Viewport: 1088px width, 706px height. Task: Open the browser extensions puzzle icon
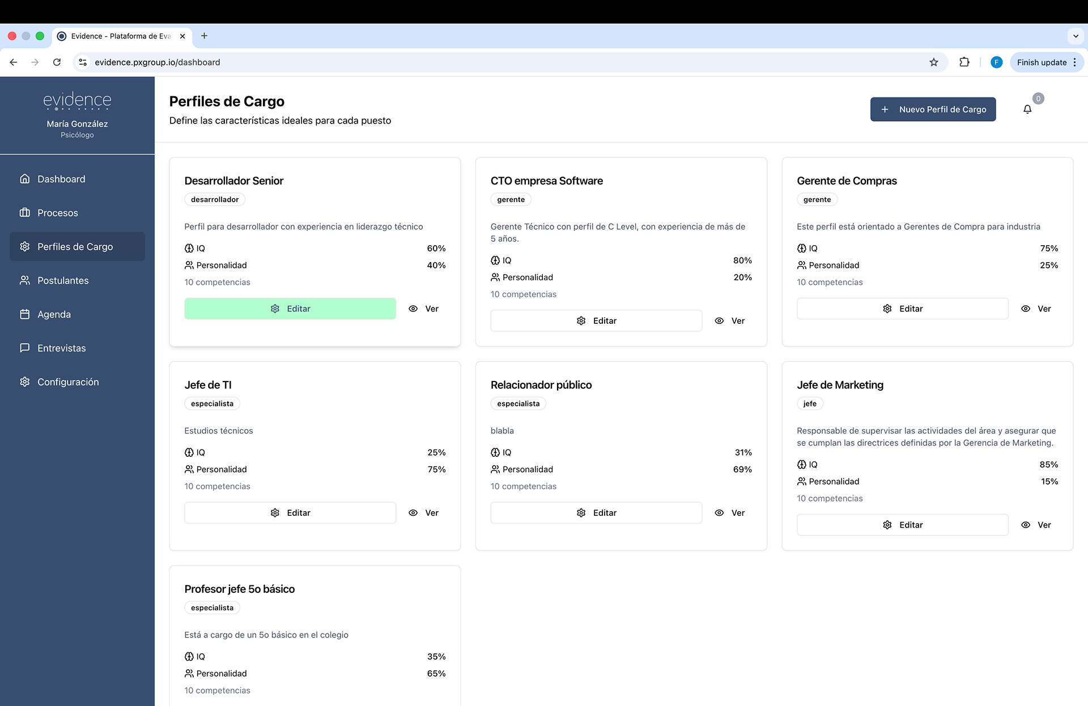coord(964,62)
